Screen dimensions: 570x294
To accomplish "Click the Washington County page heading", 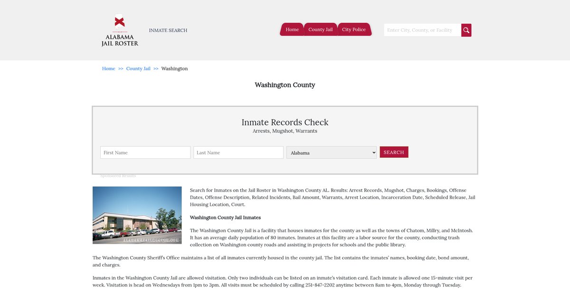I will click(285, 85).
